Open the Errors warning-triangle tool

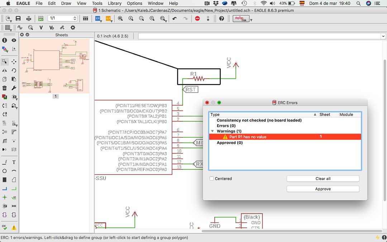coord(14,227)
